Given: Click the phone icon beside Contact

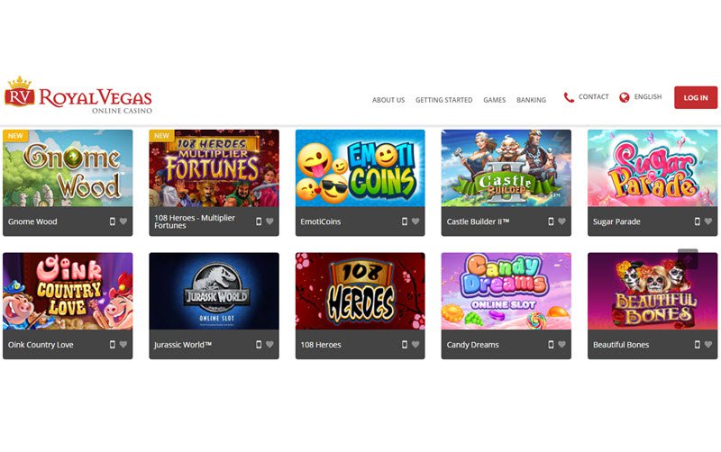Looking at the screenshot, I should point(569,97).
